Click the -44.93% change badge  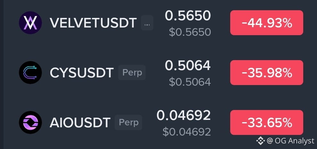tap(267, 23)
